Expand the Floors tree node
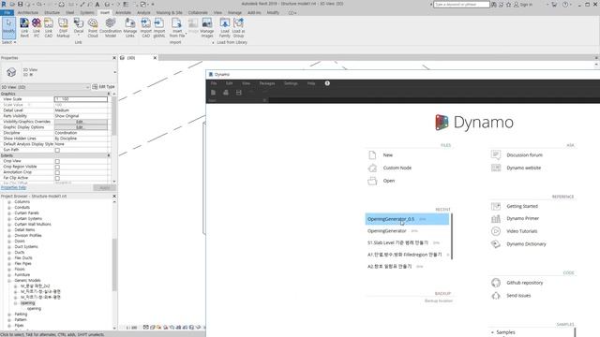 (9, 270)
